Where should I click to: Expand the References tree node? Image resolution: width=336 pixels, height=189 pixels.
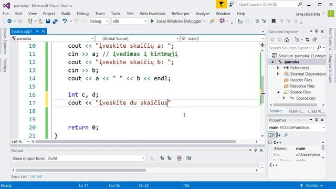pyautogui.click(x=278, y=68)
